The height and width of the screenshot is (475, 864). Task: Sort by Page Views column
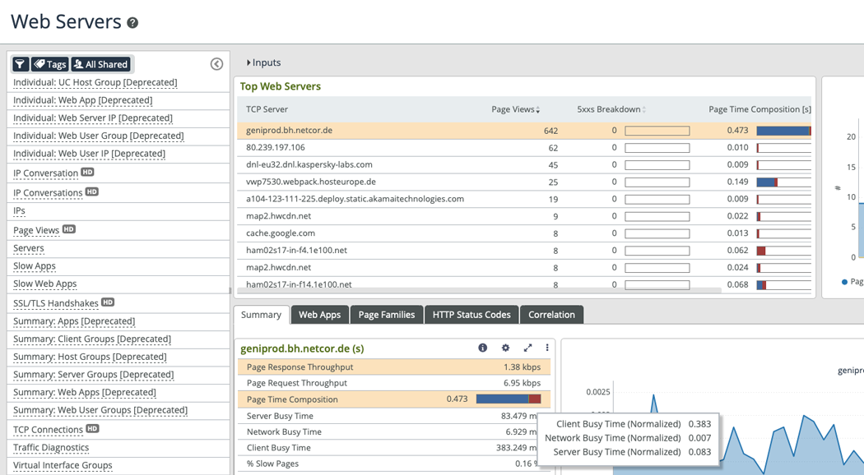tap(515, 109)
